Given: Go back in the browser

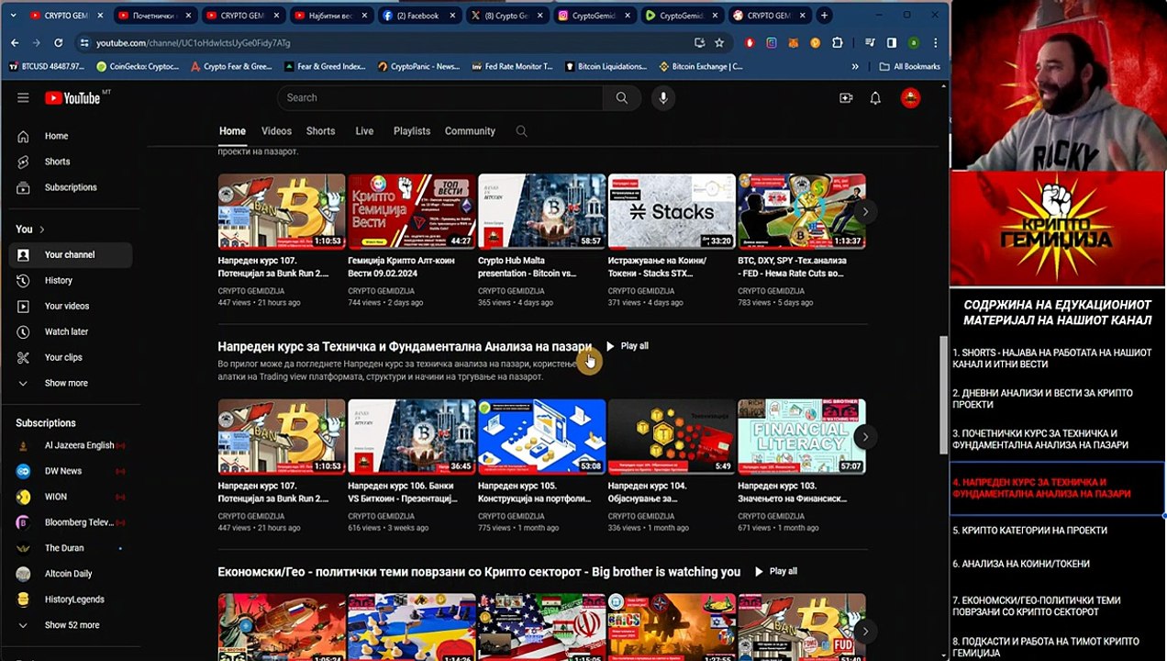Looking at the screenshot, I should click(15, 43).
